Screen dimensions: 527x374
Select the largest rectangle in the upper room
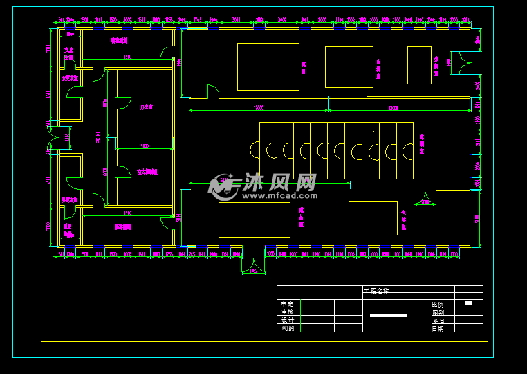point(268,66)
